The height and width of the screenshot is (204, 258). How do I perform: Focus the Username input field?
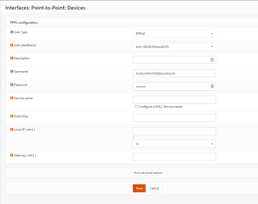click(174, 73)
